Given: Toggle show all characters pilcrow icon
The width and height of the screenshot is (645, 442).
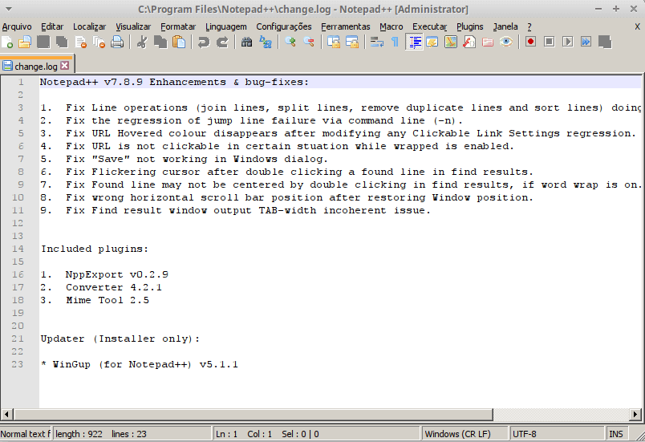Looking at the screenshot, I should click(395, 42).
